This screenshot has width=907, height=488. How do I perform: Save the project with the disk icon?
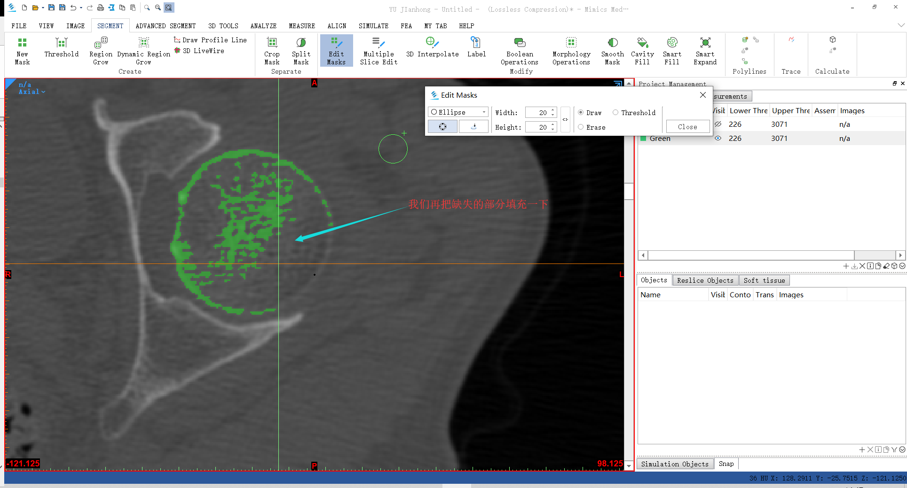coord(51,8)
